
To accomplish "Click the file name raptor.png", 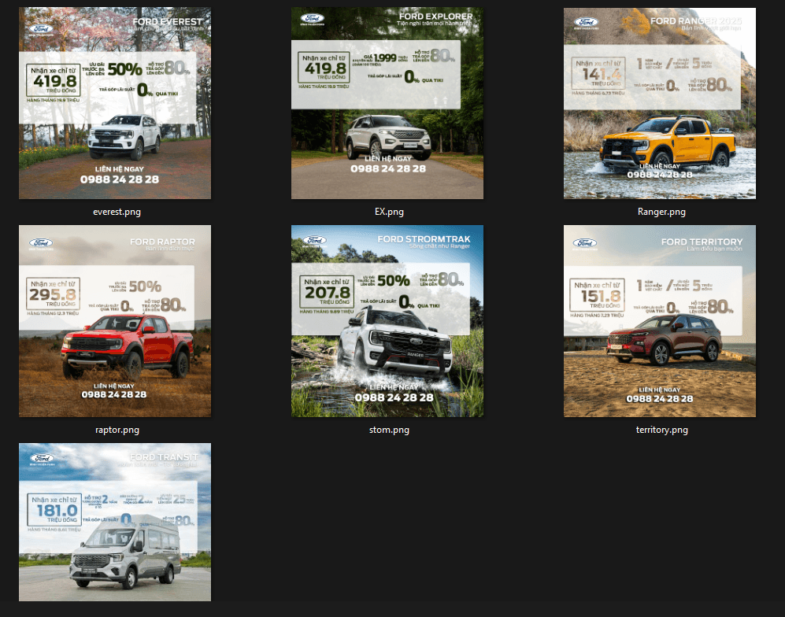I will click(x=117, y=430).
